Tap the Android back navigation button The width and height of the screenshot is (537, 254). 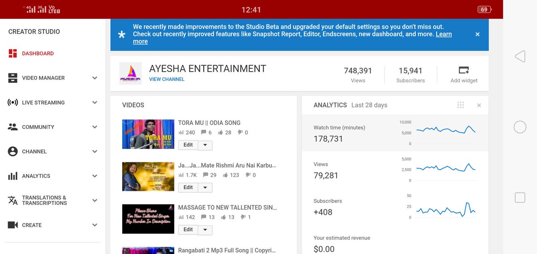pyautogui.click(x=520, y=56)
